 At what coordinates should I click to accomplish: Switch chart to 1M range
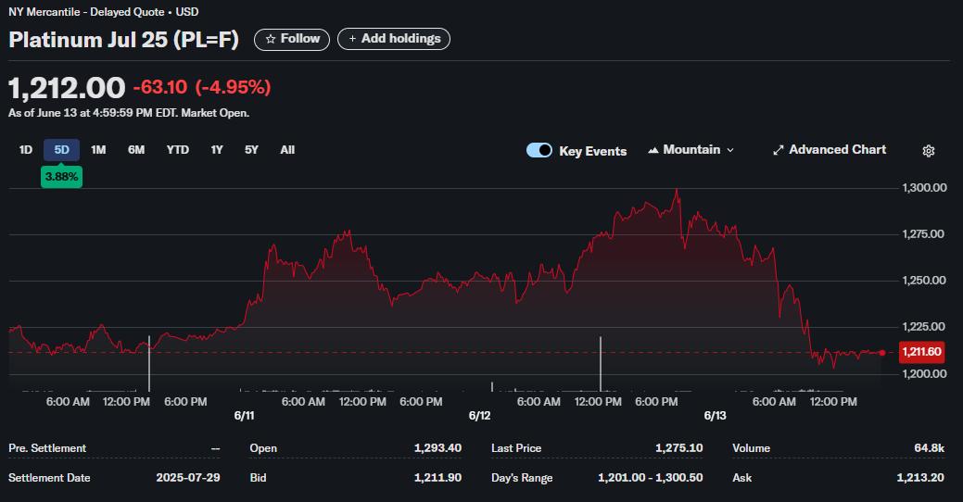click(x=98, y=150)
